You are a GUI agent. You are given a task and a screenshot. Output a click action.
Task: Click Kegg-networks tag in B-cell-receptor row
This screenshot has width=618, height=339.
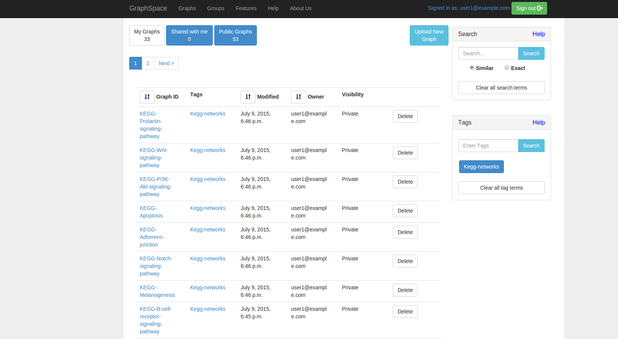click(208, 309)
